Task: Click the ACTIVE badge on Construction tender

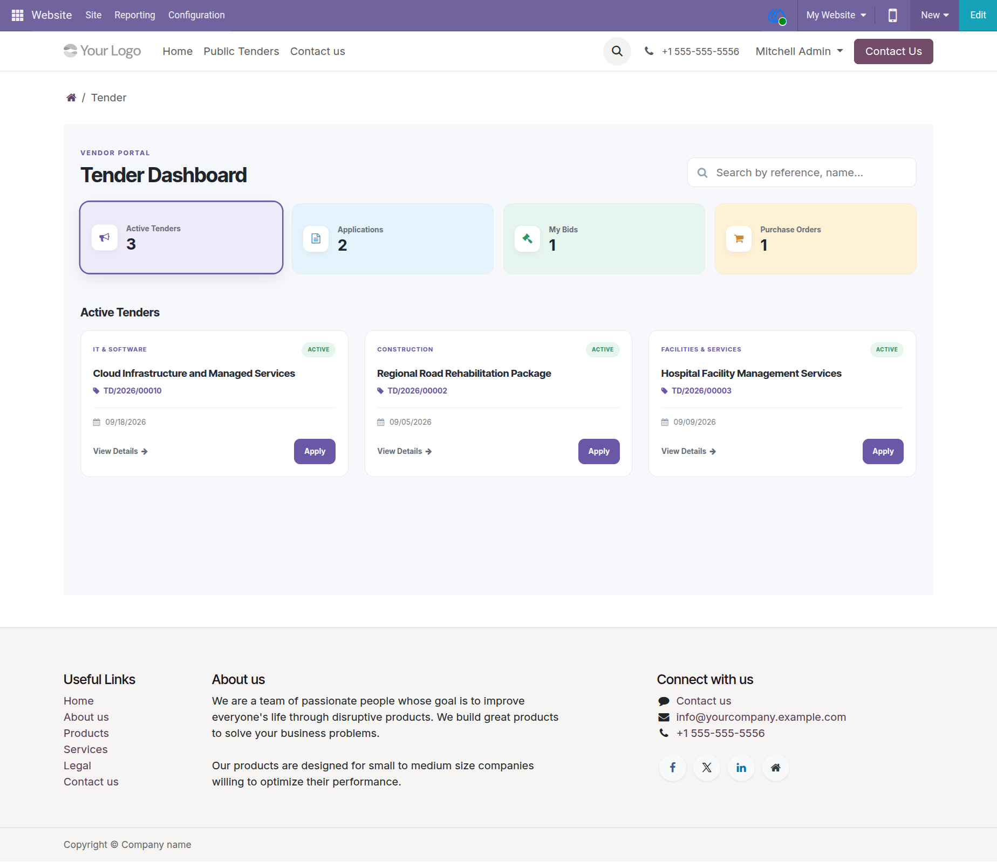Action: (x=603, y=349)
